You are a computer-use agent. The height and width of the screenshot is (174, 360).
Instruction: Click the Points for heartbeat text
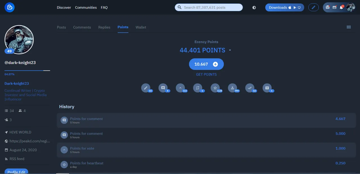point(87,163)
